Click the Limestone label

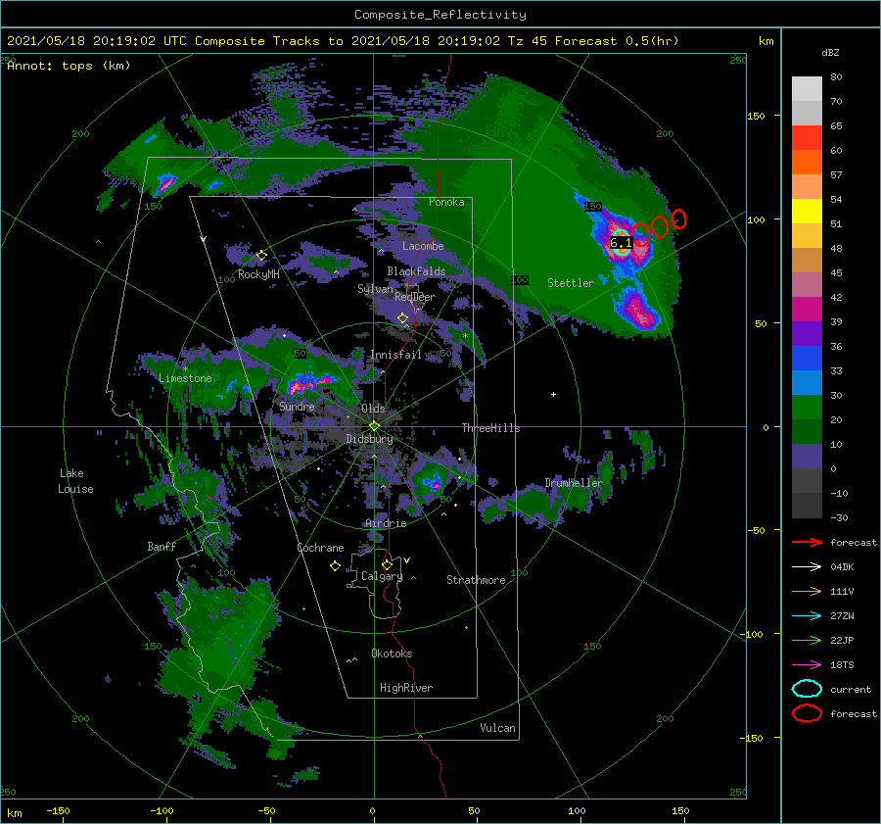pos(185,378)
